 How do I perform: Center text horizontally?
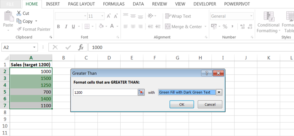[133, 27]
